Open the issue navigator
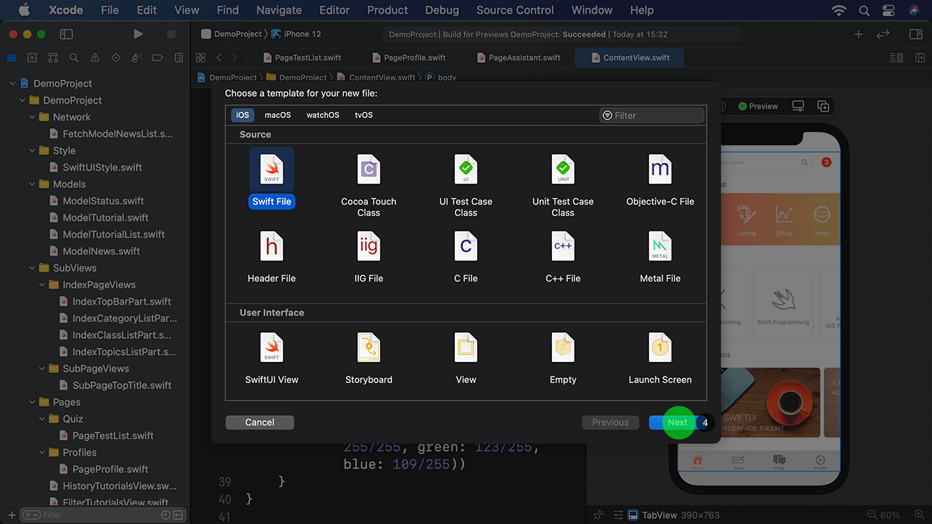This screenshot has width=932, height=524. point(95,58)
